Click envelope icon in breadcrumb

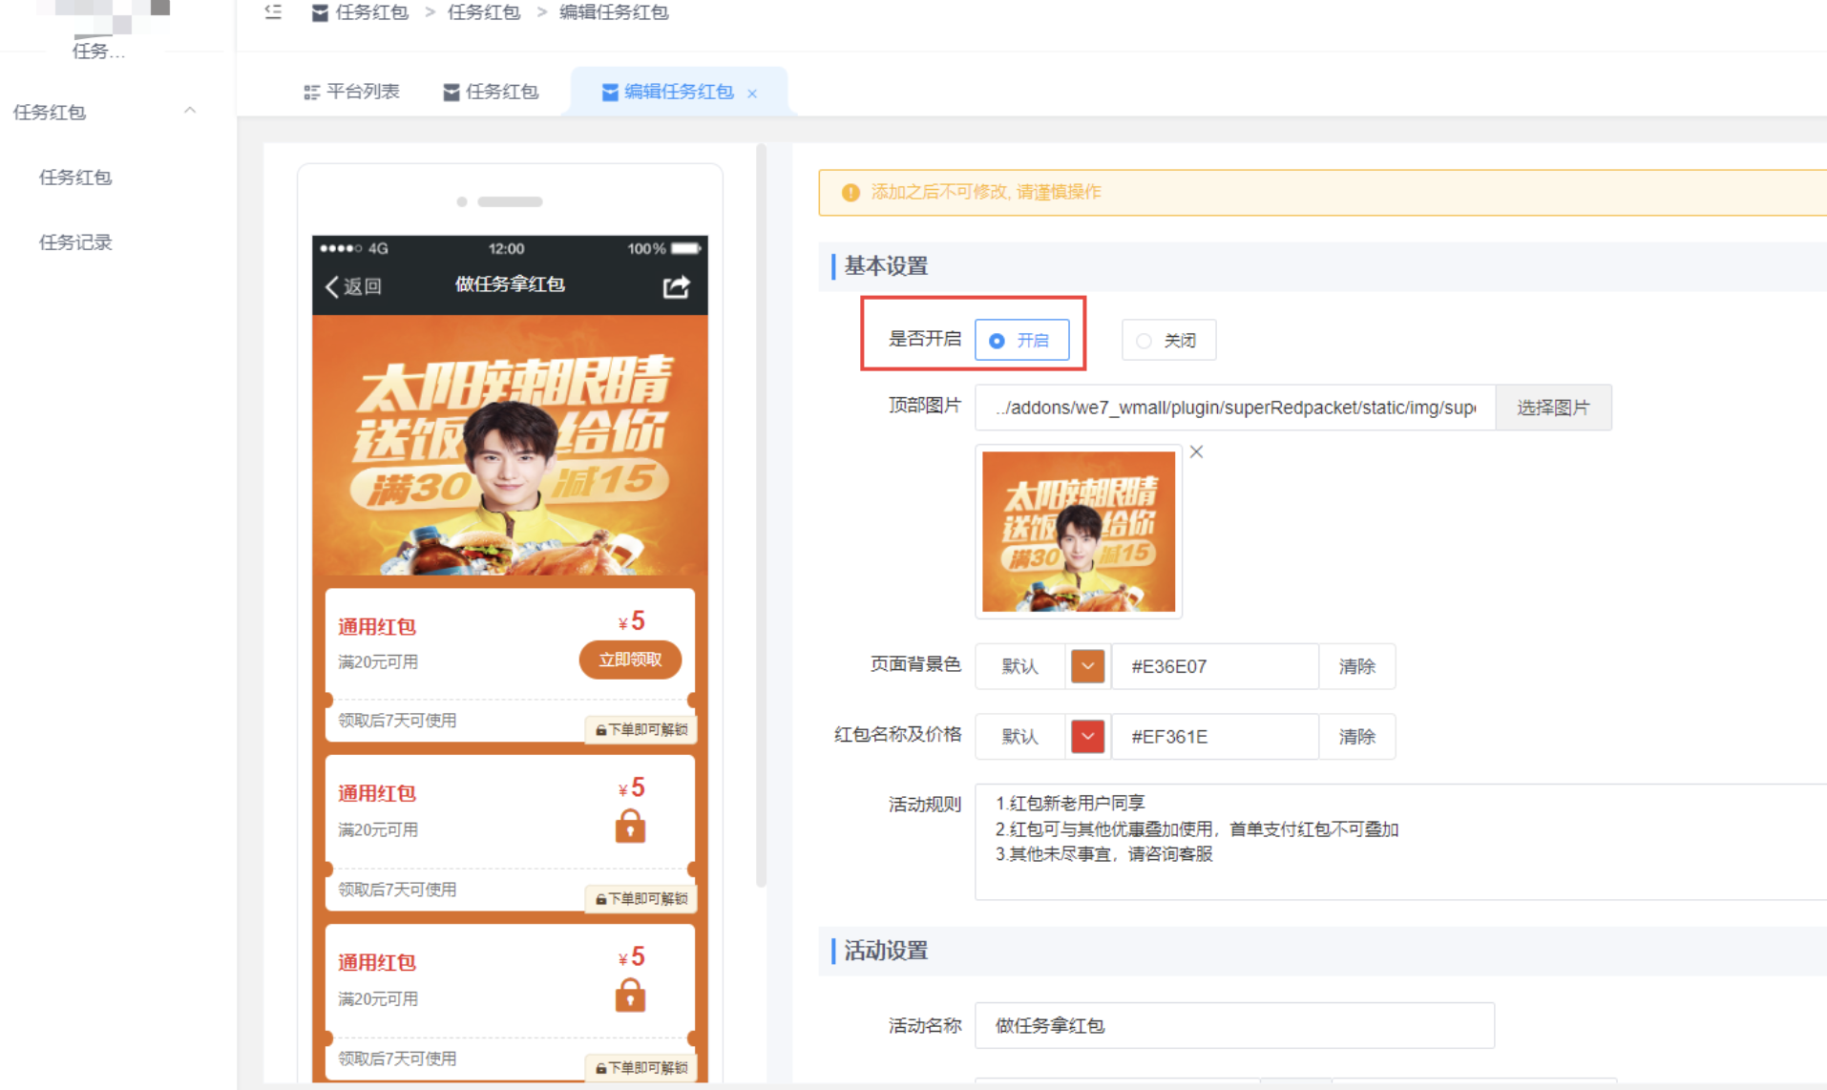point(320,12)
